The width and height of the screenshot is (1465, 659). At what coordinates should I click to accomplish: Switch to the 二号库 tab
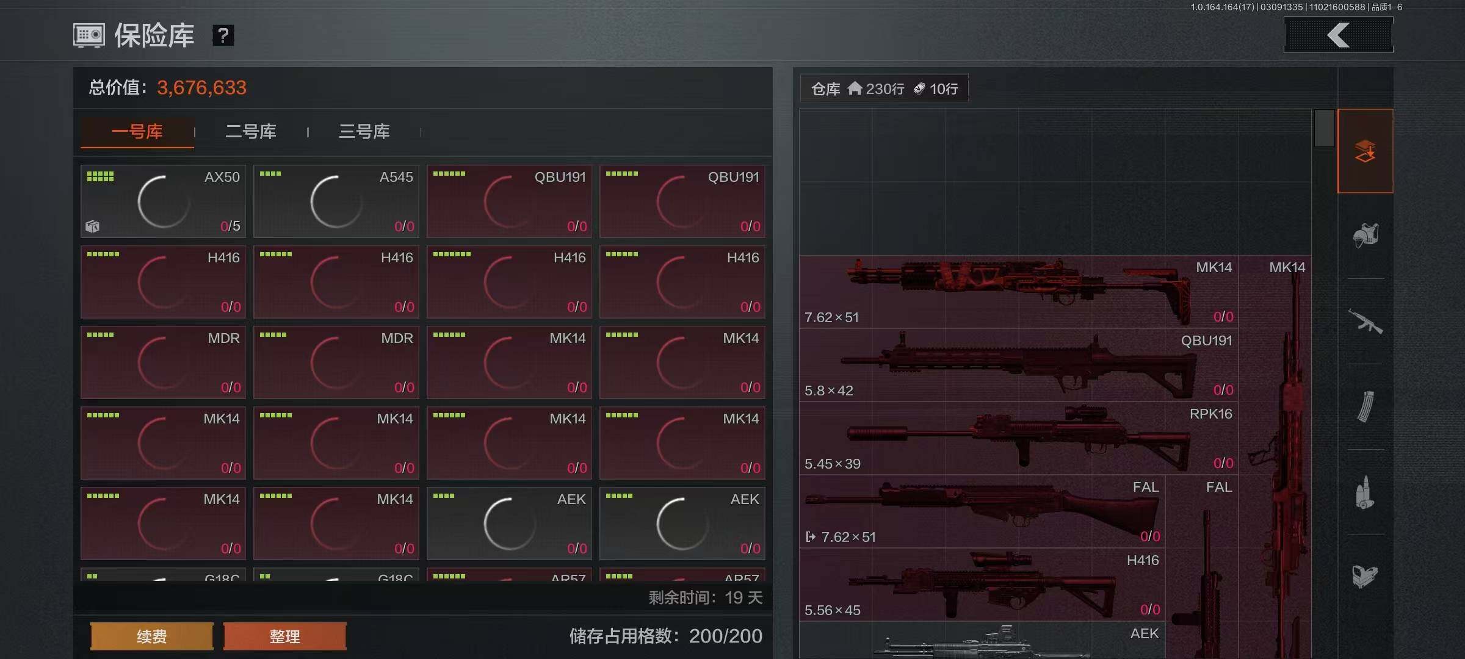251,131
